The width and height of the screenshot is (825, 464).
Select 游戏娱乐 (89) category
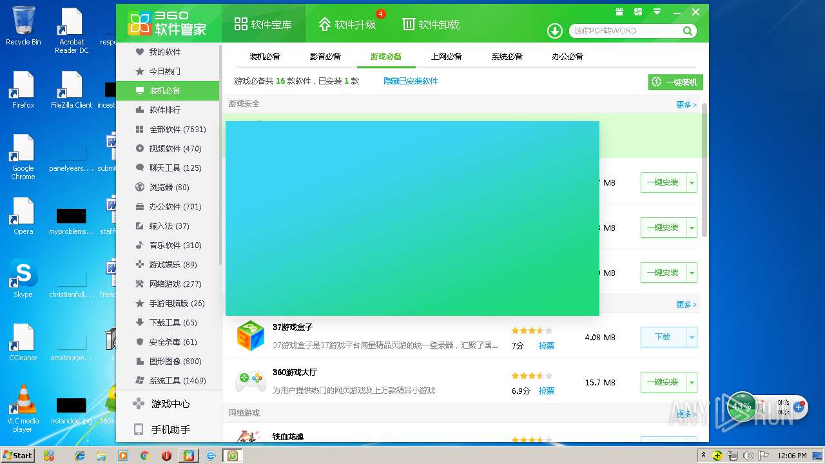(x=168, y=264)
